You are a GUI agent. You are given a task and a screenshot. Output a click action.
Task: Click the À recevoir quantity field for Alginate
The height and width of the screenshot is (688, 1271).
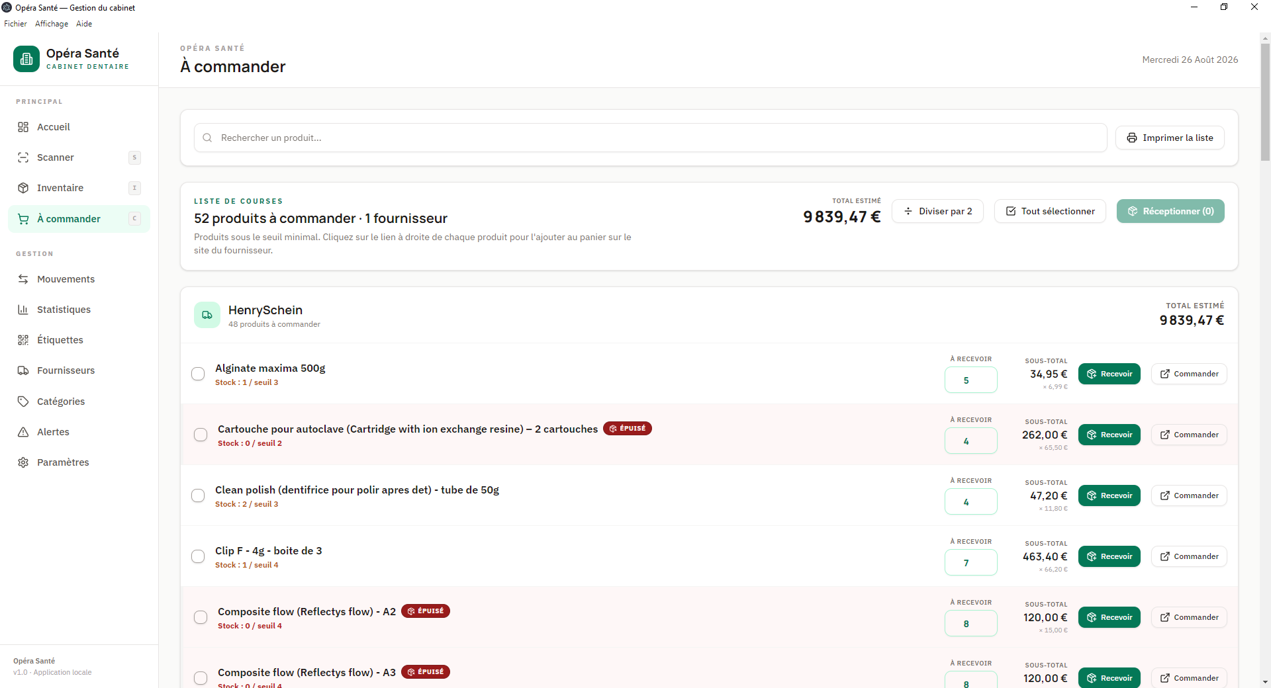(x=971, y=380)
